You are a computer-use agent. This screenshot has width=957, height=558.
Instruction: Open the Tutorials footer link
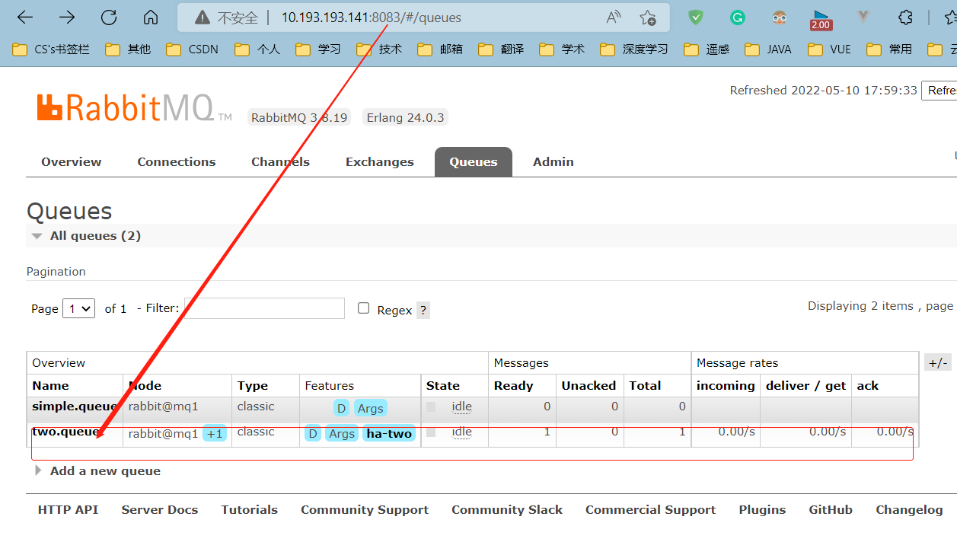pos(249,510)
